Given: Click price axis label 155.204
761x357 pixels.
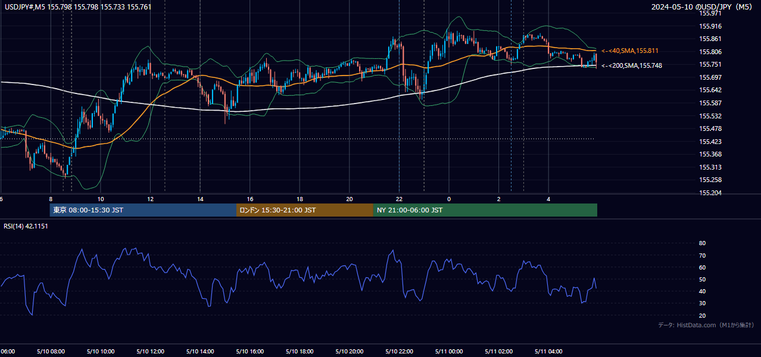Looking at the screenshot, I should [710, 193].
